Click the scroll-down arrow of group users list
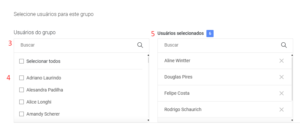The image size is (300, 126). click(x=148, y=120)
